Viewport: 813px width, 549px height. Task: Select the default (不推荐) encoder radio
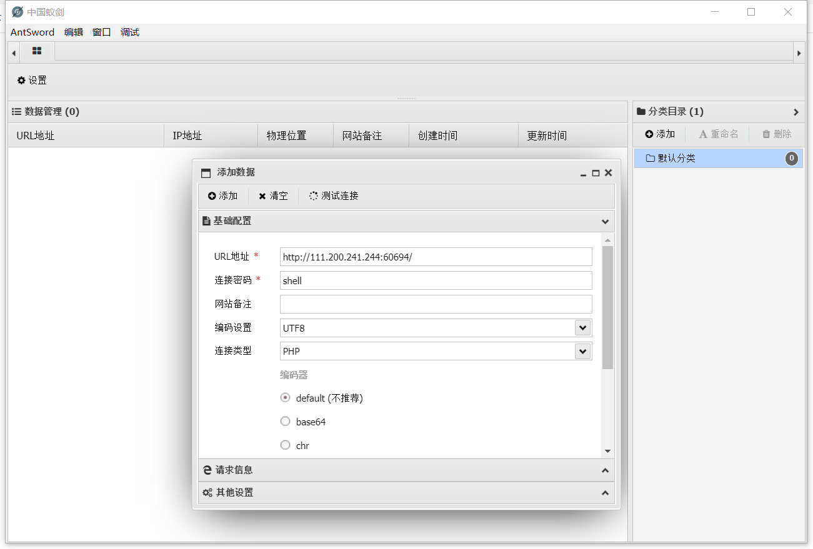pos(285,397)
